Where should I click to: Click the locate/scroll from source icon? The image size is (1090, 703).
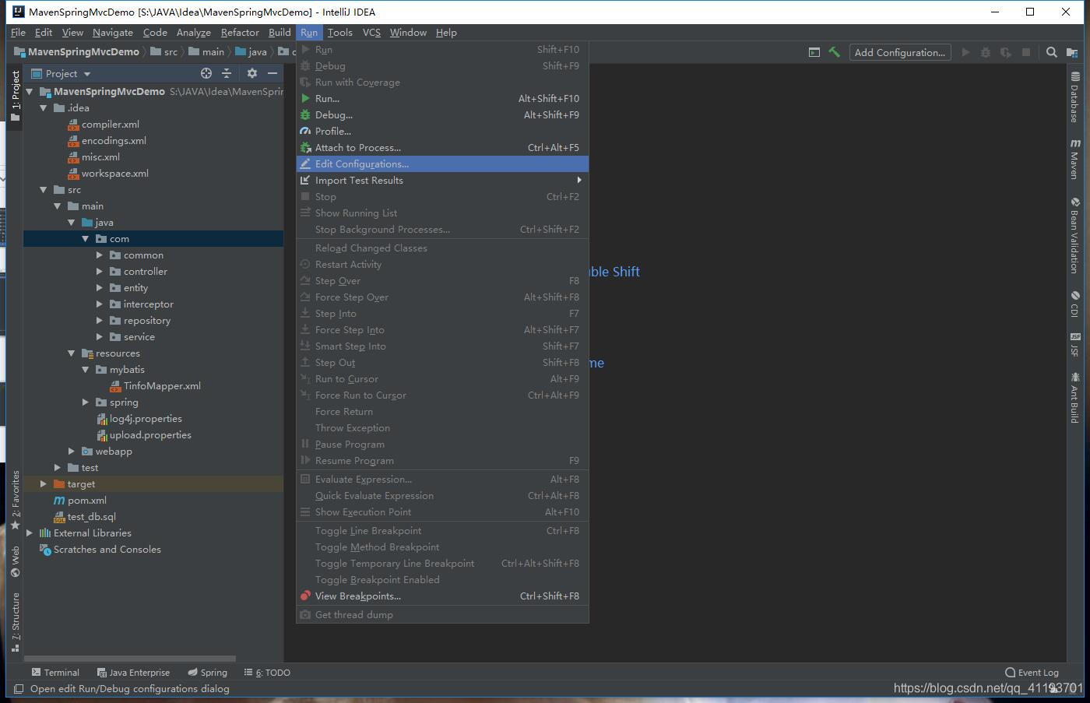206,73
